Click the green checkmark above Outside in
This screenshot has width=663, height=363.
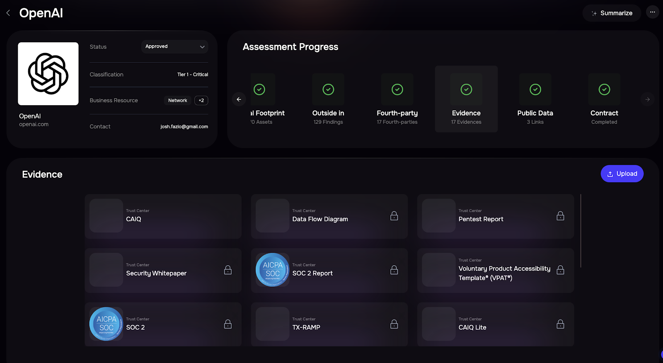(328, 89)
